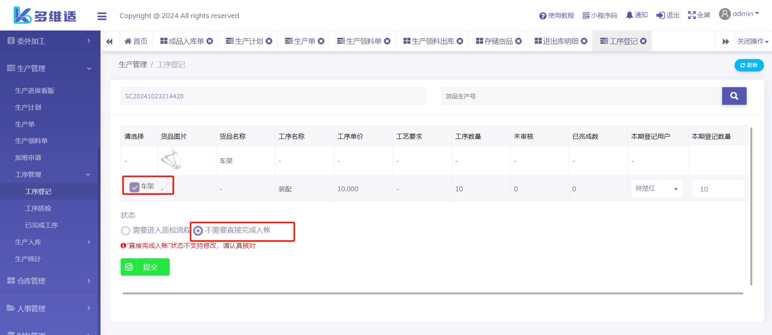This screenshot has width=772, height=335.
Task: Click the logout icon
Action: [x=660, y=15]
